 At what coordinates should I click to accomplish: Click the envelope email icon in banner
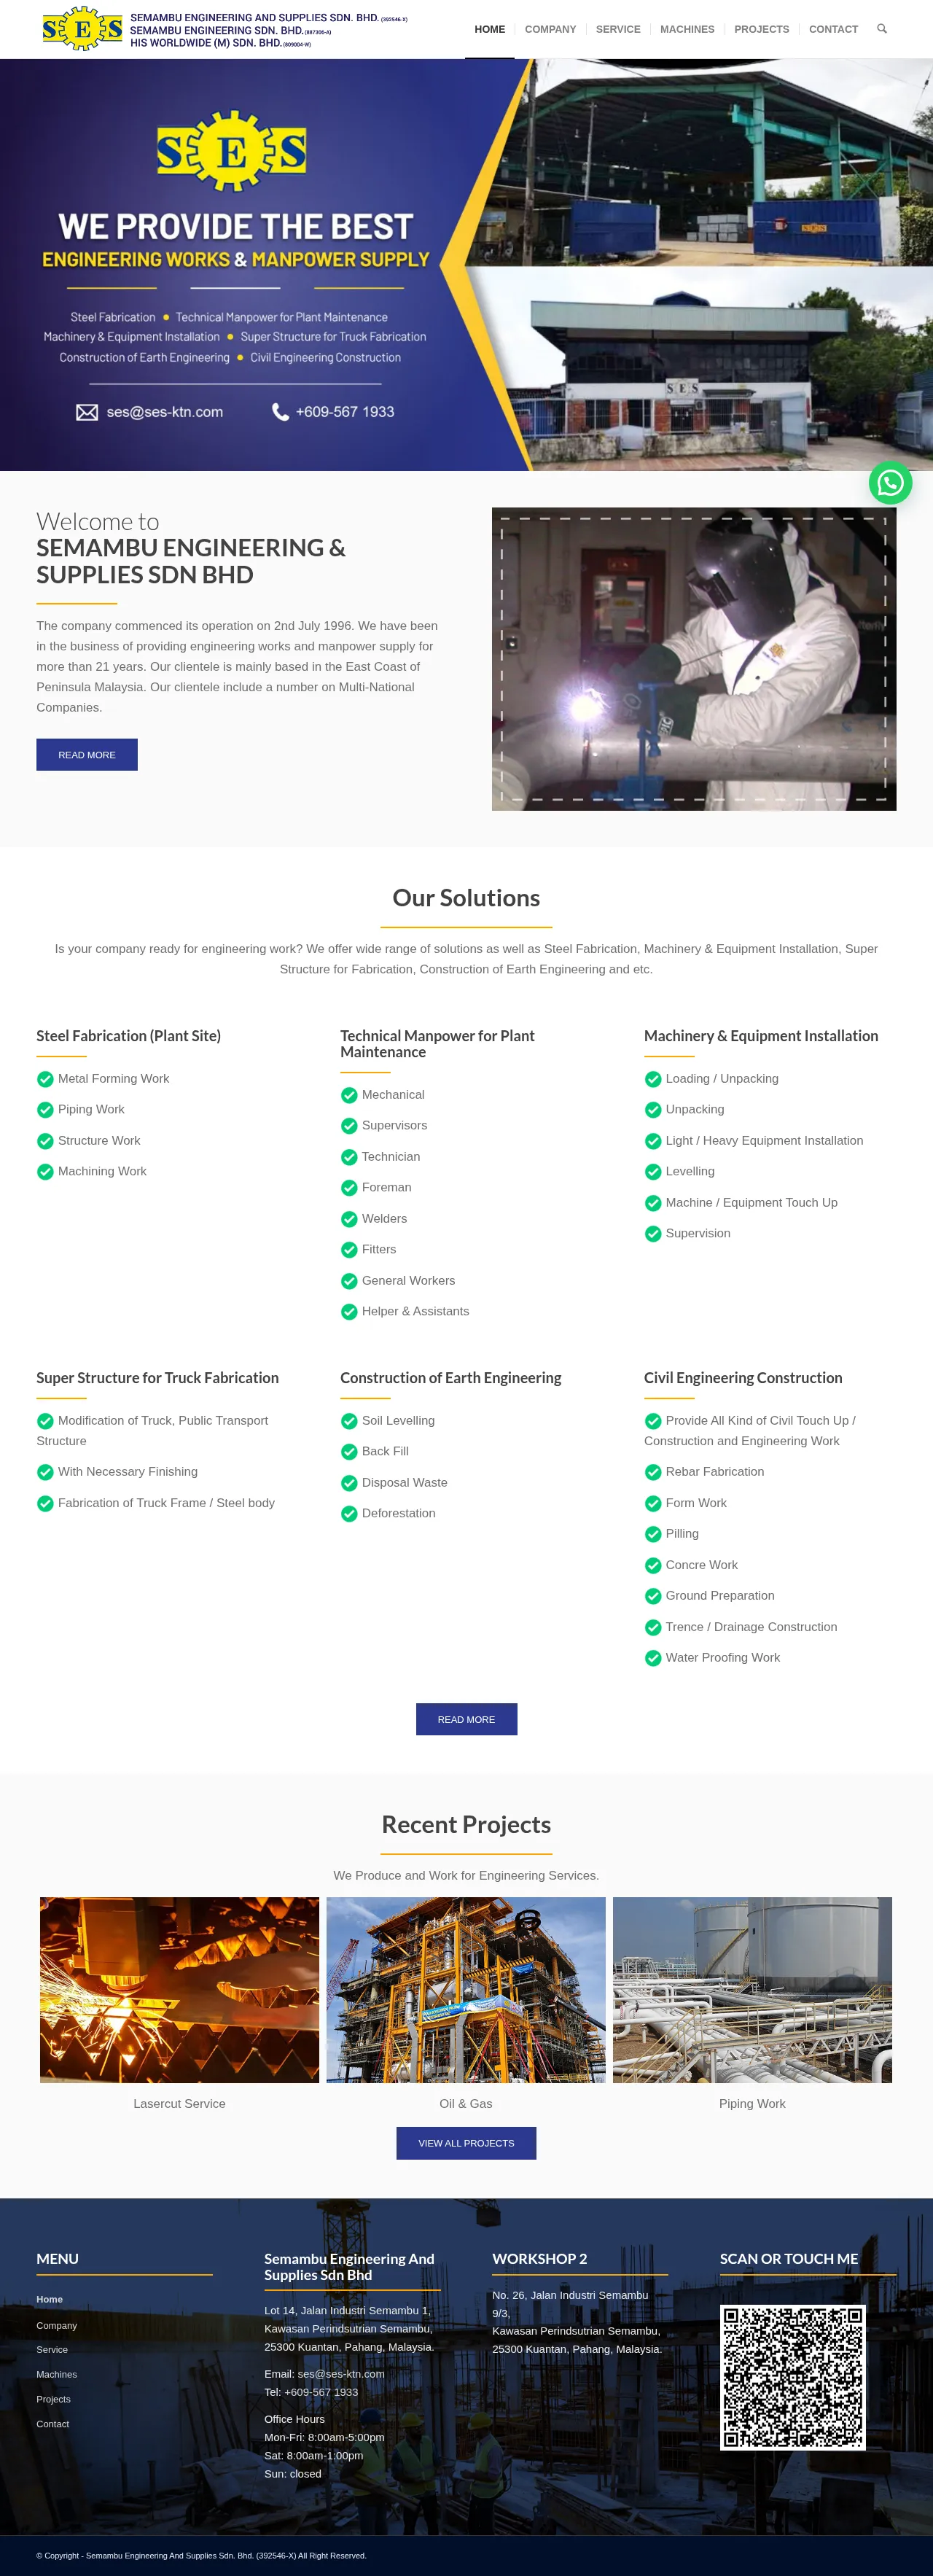pyautogui.click(x=87, y=412)
